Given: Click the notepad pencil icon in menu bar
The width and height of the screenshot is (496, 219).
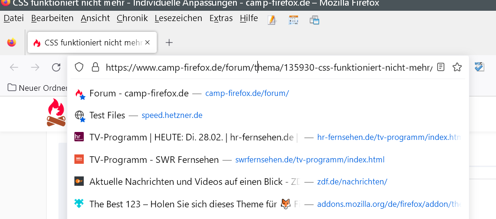Looking at the screenshot, I should pos(272,20).
